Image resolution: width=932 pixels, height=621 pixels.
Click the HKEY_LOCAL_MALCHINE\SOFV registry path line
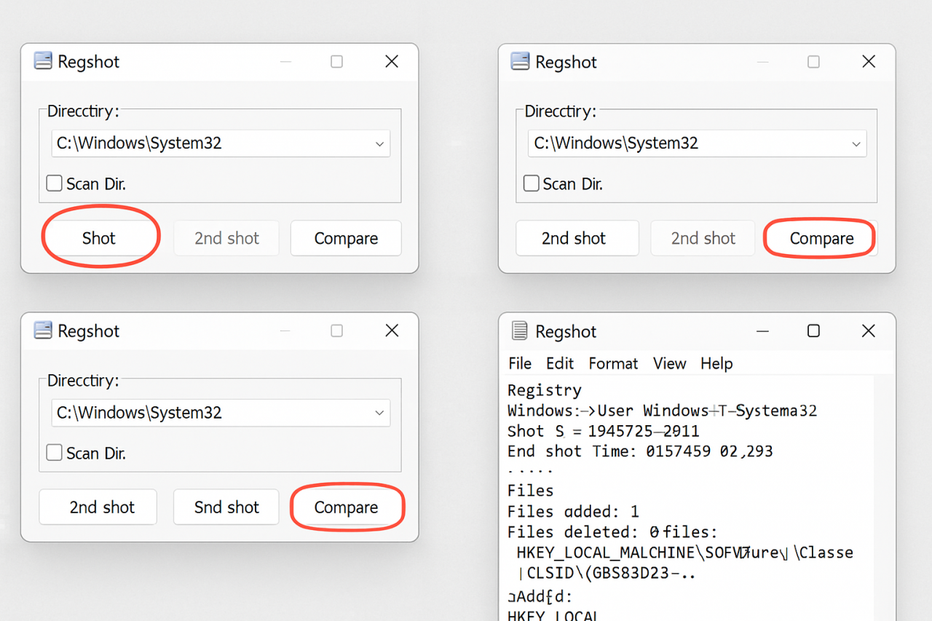pyautogui.click(x=684, y=553)
